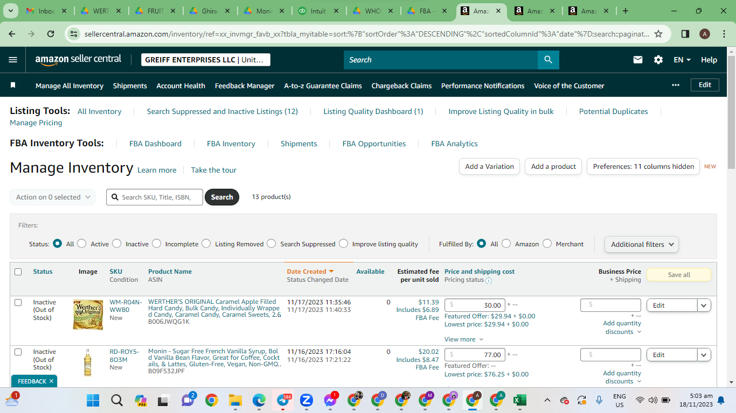Select the Status 'All' radio button
This screenshot has height=413, width=736.
(x=57, y=244)
